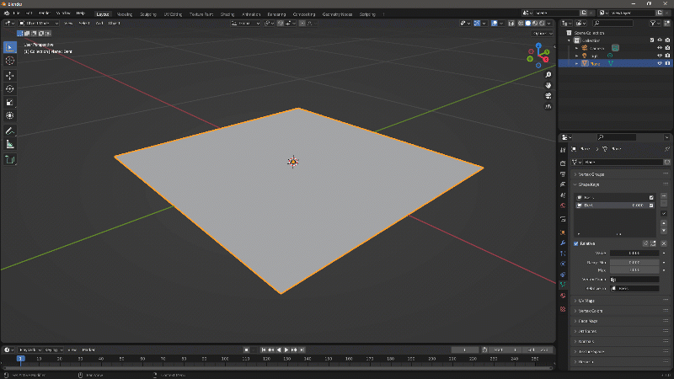Image resolution: width=674 pixels, height=379 pixels.
Task: Select the Measure tool
Action: 10,144
